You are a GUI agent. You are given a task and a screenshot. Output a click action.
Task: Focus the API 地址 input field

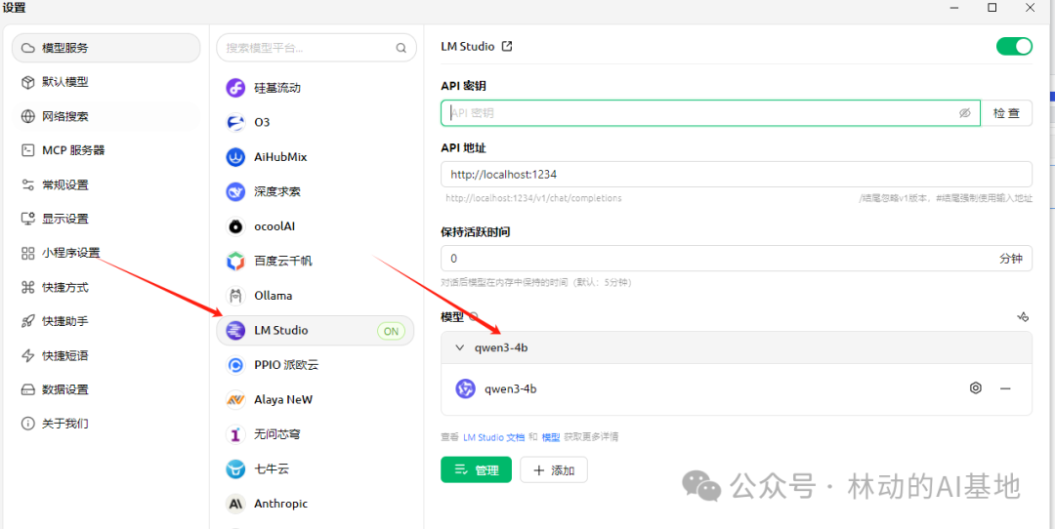pyautogui.click(x=737, y=174)
